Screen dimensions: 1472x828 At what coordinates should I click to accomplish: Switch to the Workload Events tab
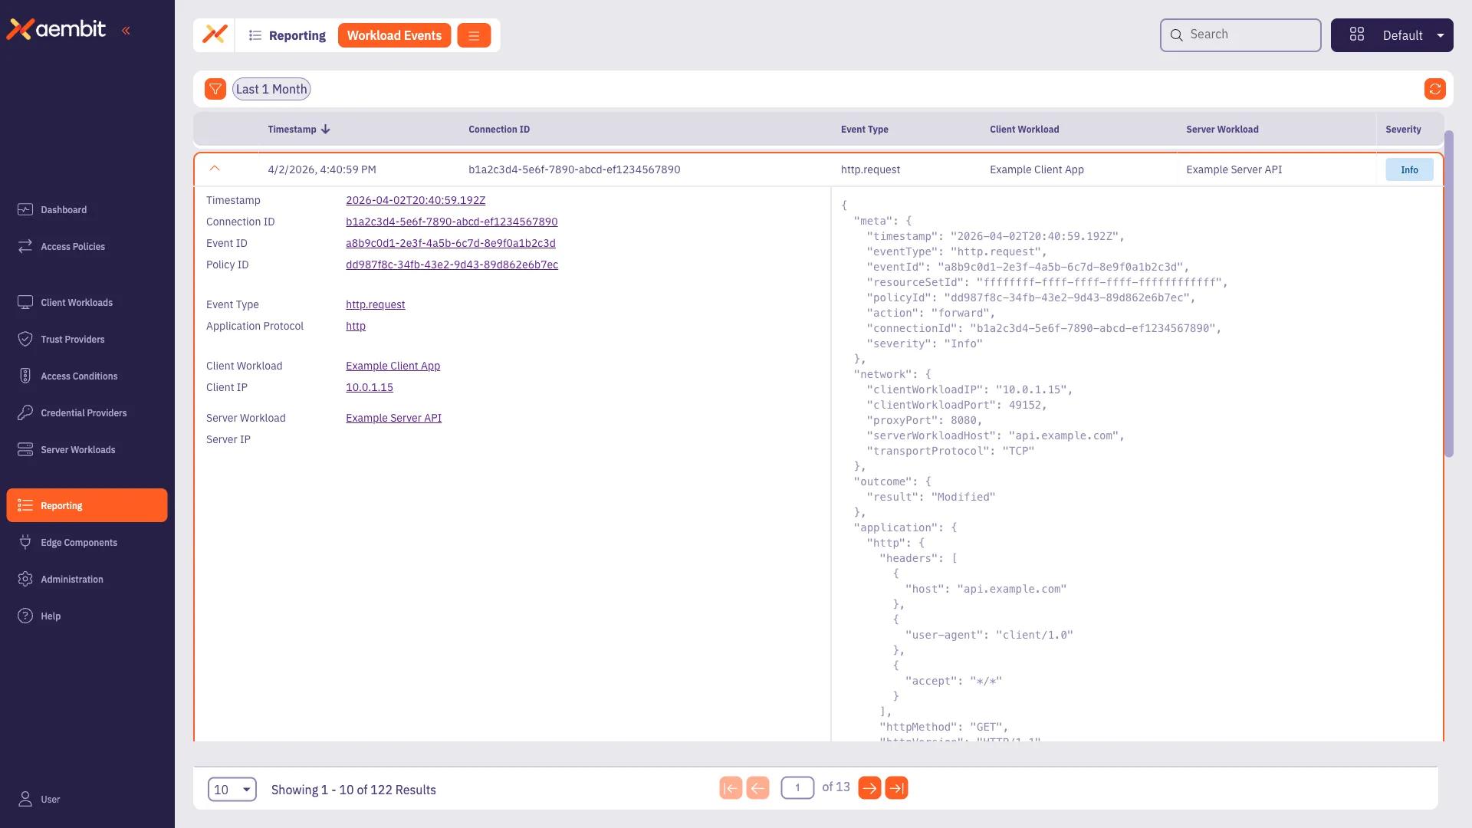click(394, 35)
